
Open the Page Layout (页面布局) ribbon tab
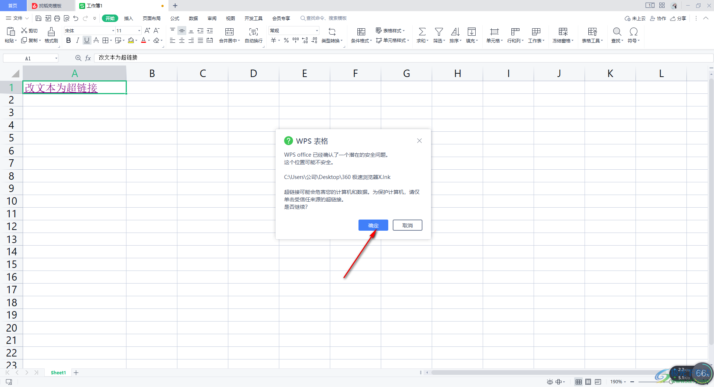pyautogui.click(x=151, y=18)
